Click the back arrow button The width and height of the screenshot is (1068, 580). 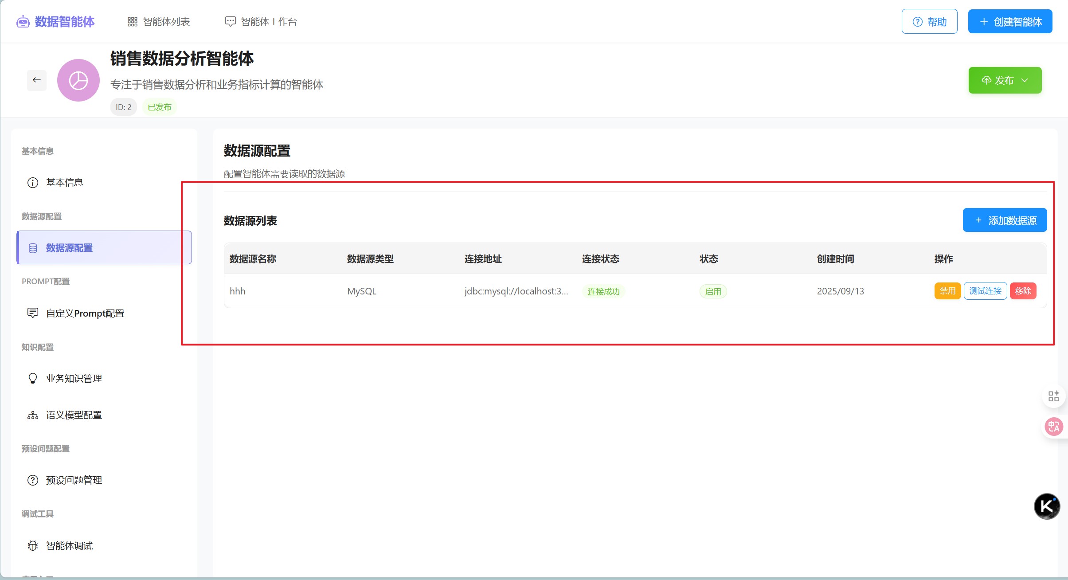click(x=37, y=80)
